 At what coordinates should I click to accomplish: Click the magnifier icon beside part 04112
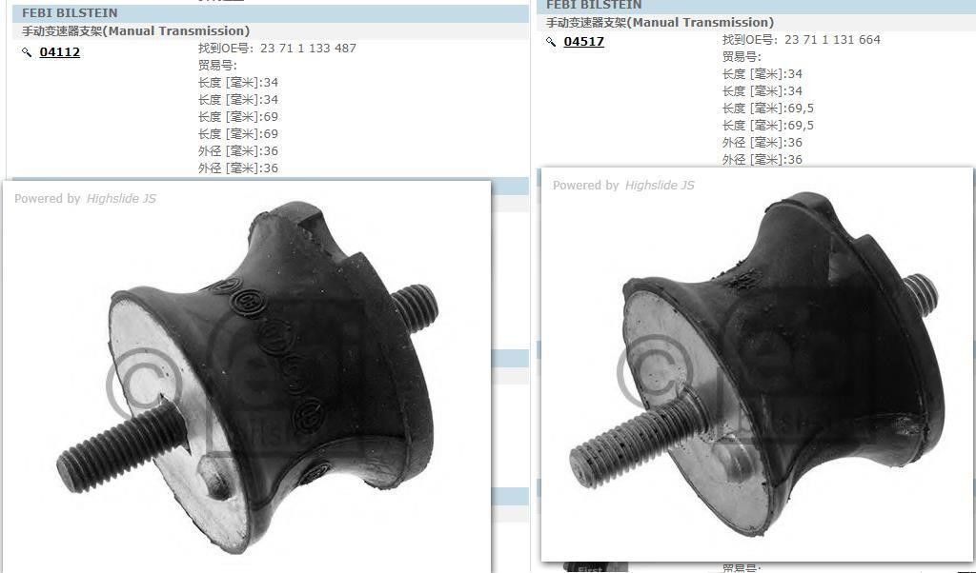point(27,53)
